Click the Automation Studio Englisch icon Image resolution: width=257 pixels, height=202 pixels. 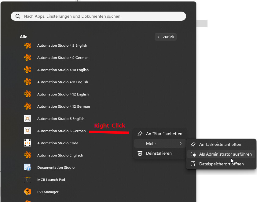(x=28, y=155)
